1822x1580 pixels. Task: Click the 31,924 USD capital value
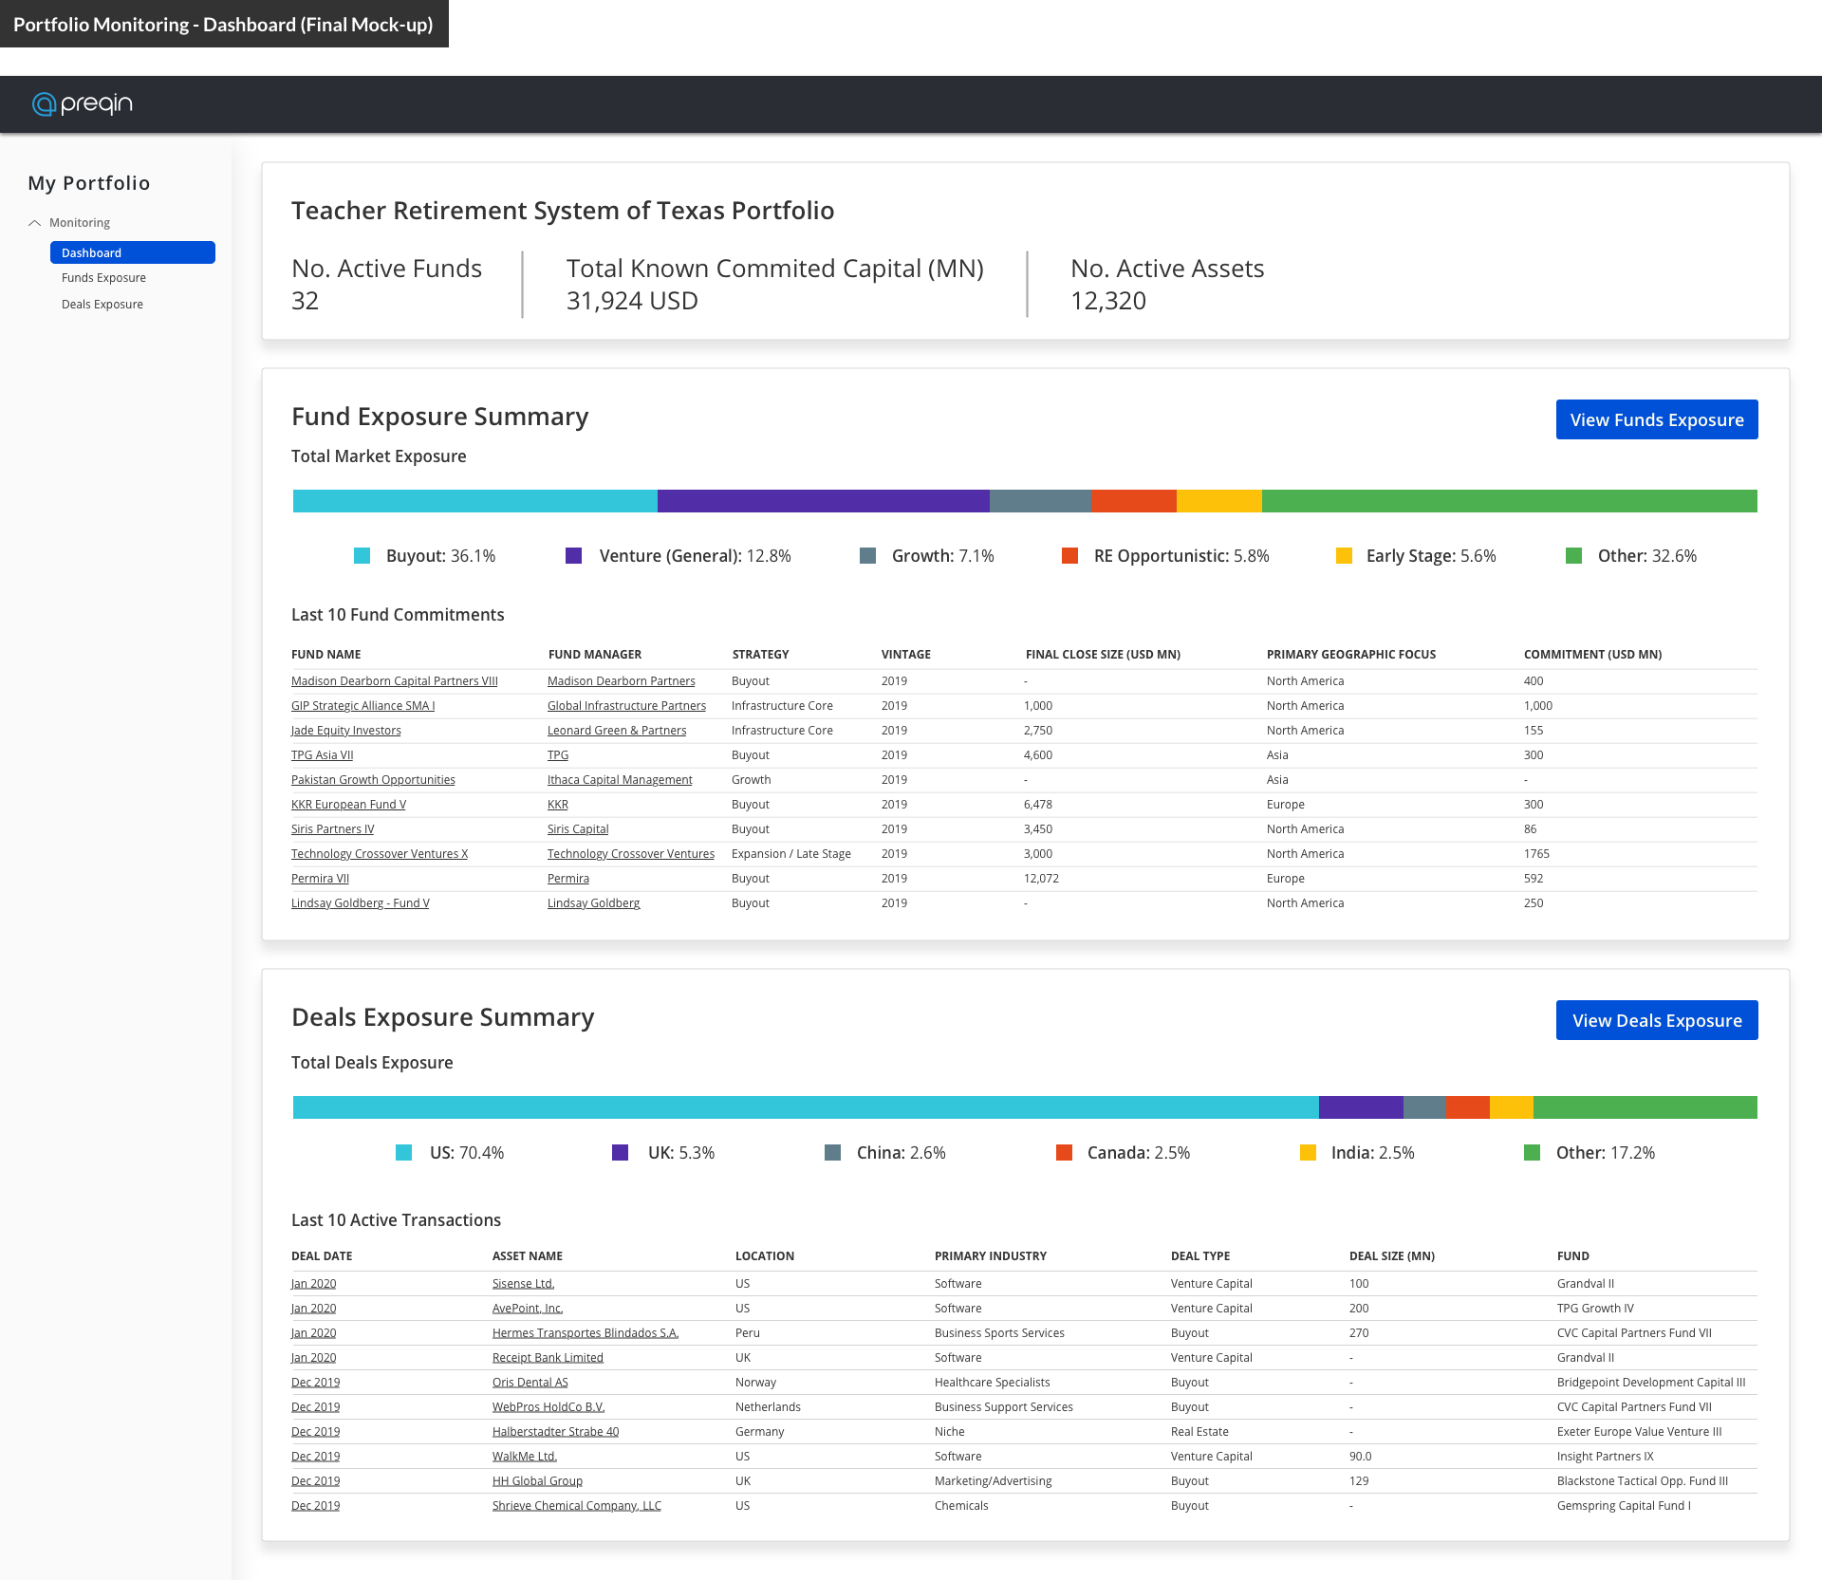tap(632, 301)
